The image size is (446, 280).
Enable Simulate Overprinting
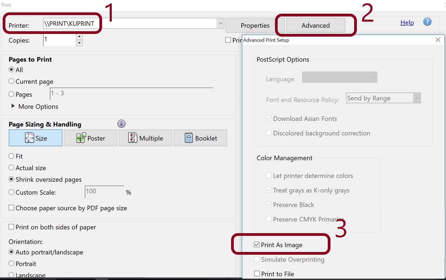257,259
